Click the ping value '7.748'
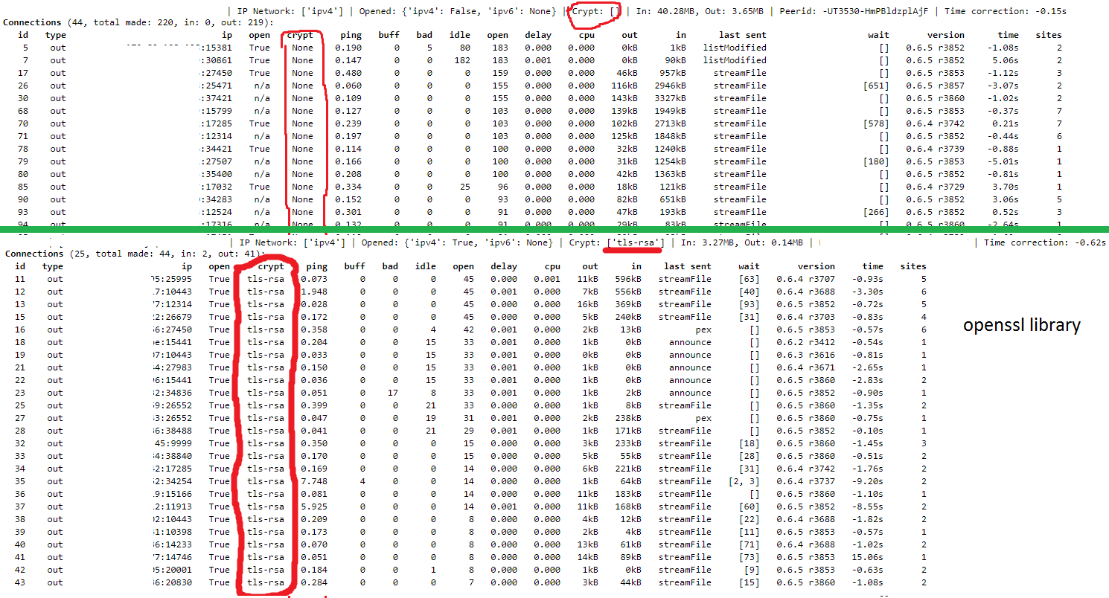Image resolution: width=1109 pixels, height=598 pixels. pos(313,481)
